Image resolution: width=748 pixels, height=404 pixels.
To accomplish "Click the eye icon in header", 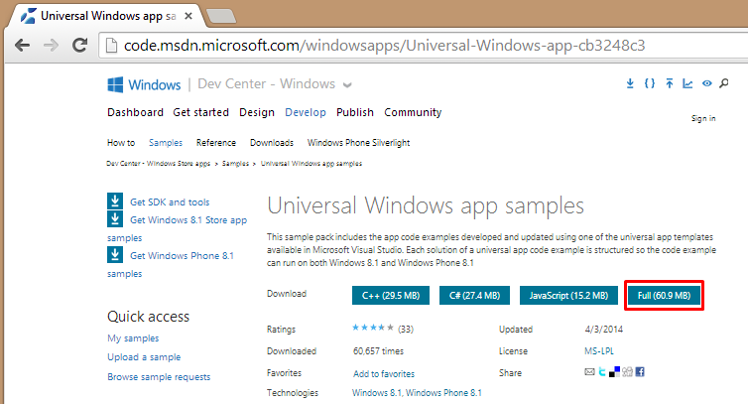I will (707, 83).
